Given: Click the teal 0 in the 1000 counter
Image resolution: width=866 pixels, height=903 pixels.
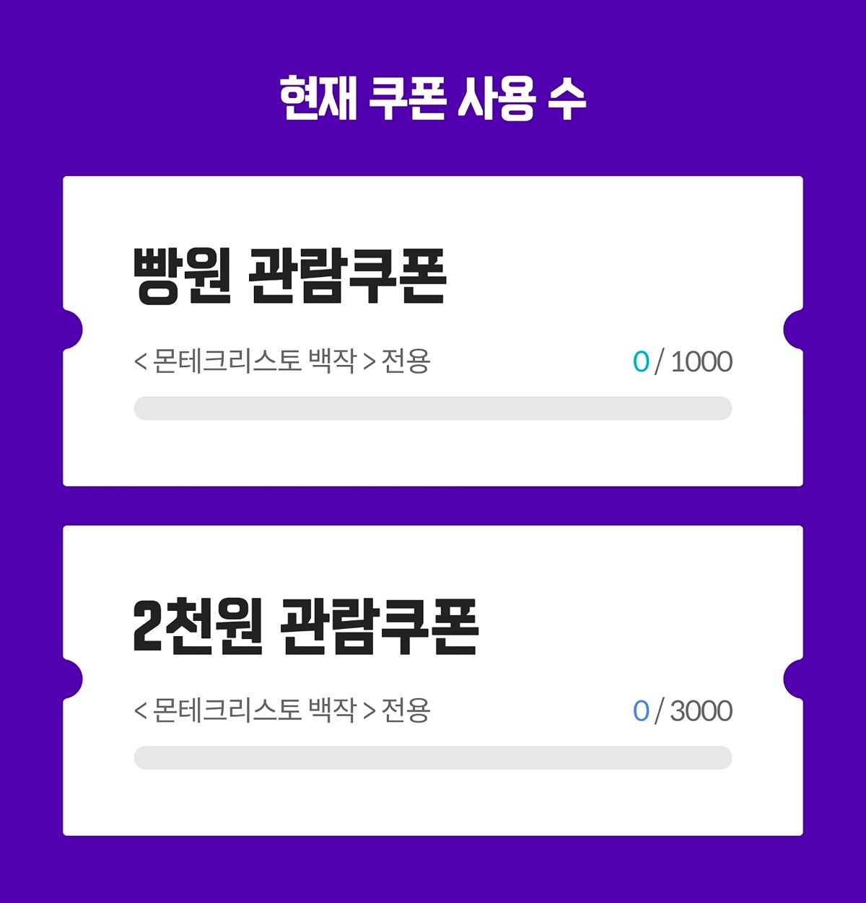Looking at the screenshot, I should coord(641,362).
